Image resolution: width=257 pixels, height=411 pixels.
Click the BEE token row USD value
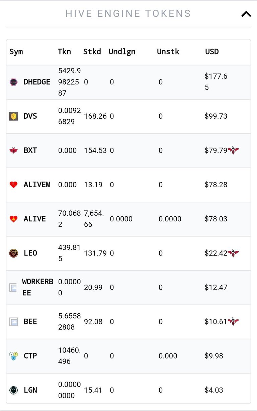(x=216, y=322)
